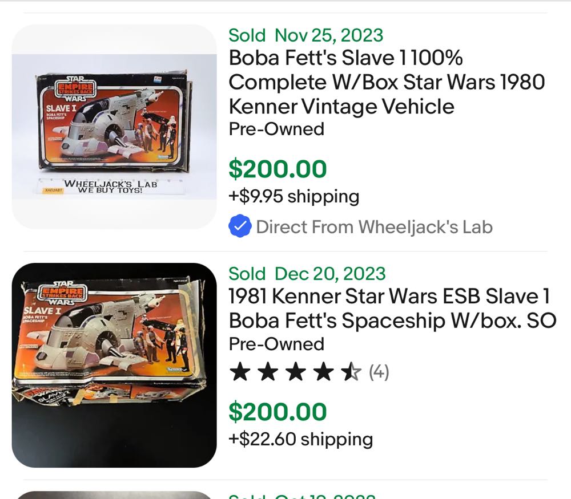Select the Sold Dec 20, 2023 label
The image size is (571, 499).
307,274
